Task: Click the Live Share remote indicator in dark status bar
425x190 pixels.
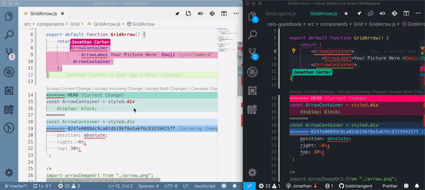Action: pyautogui.click(x=250, y=186)
